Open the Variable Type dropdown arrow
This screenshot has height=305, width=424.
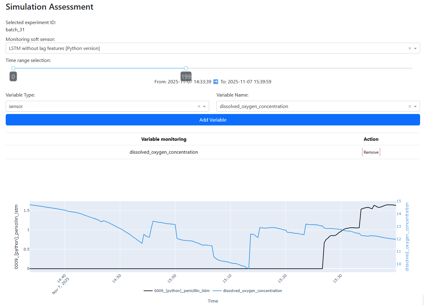[x=204, y=106]
